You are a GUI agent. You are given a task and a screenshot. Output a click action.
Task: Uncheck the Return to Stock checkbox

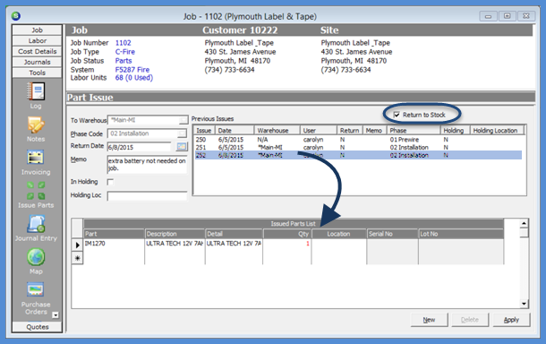pyautogui.click(x=397, y=115)
